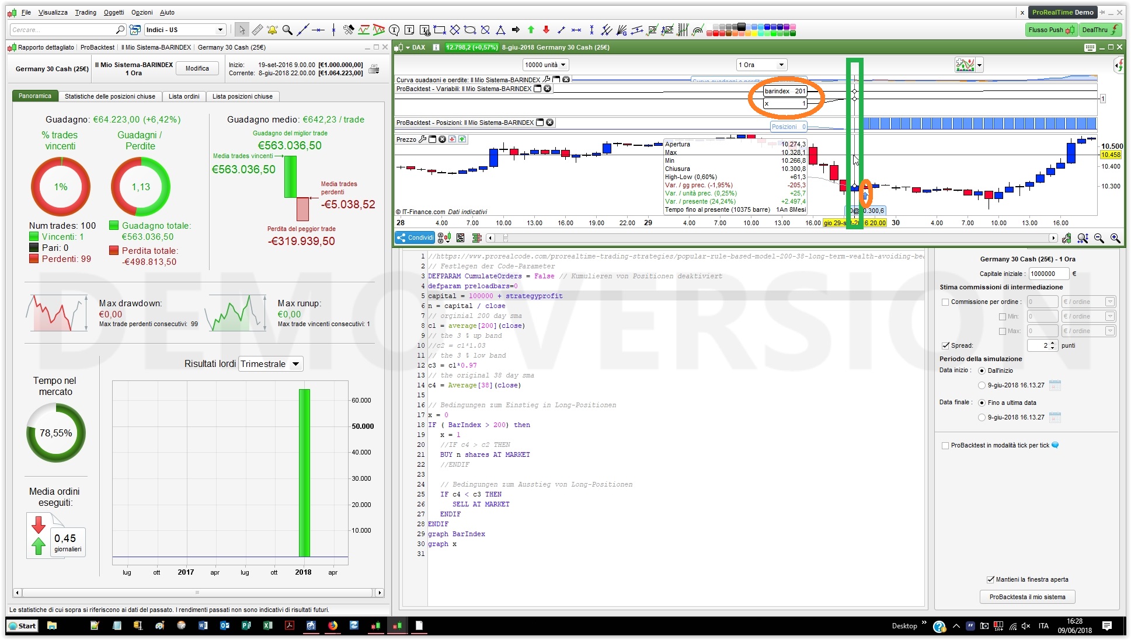
Task: Enable Commissione per ordine checkbox
Action: pos(945,302)
